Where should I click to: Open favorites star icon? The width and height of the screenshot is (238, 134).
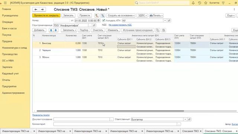[206, 3]
